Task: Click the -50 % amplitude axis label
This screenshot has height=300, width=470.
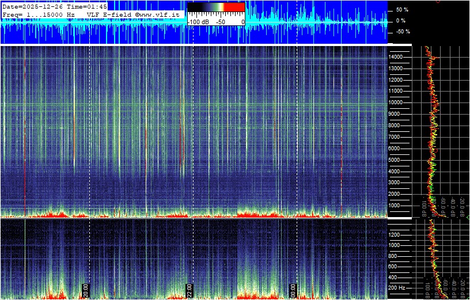Action: pos(403,32)
